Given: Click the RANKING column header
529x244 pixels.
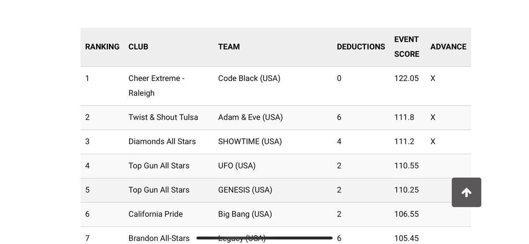Looking at the screenshot, I should [x=102, y=47].
